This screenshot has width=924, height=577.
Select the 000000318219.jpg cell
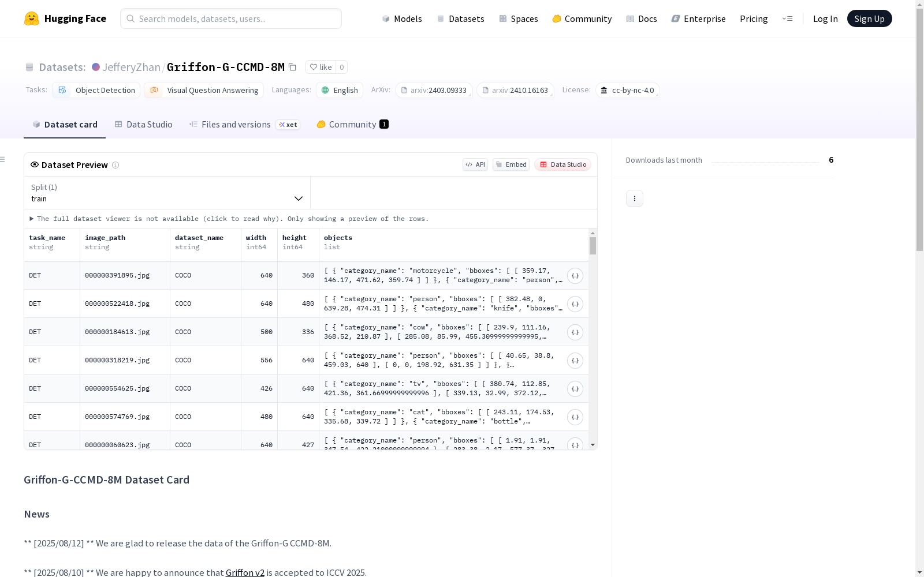[x=125, y=361]
